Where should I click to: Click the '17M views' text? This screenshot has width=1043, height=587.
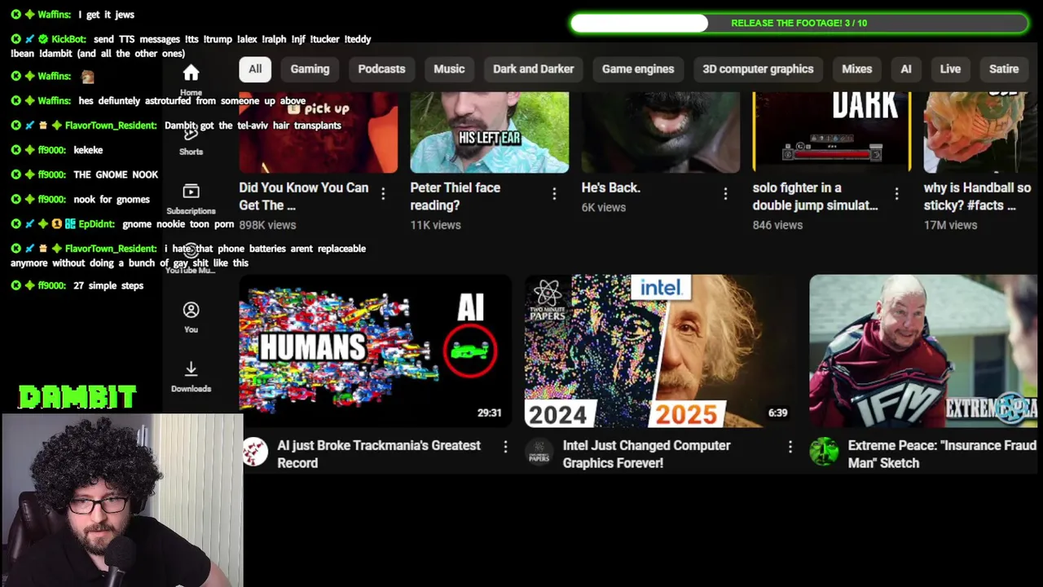[950, 225]
